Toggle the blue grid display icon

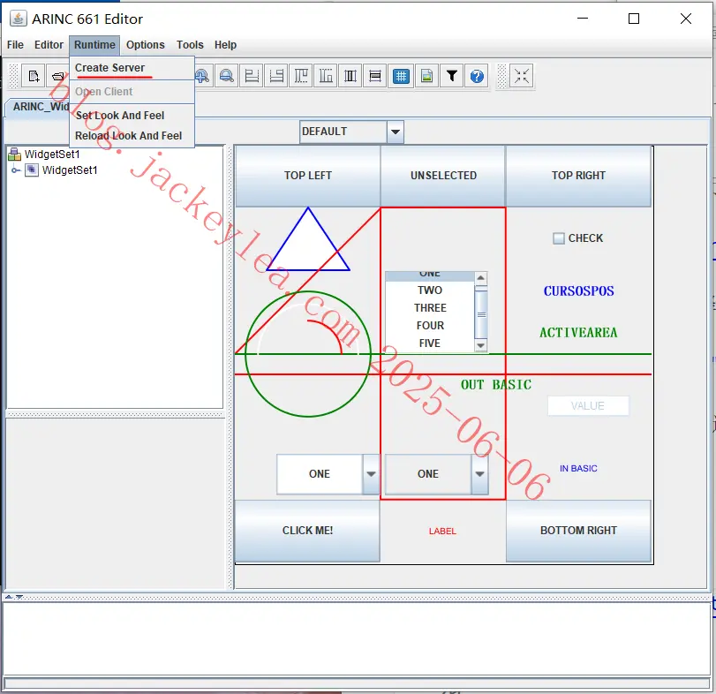(x=401, y=76)
